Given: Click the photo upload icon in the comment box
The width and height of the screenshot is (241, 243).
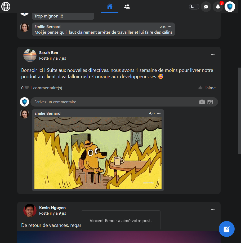Looking at the screenshot, I should click(x=210, y=102).
